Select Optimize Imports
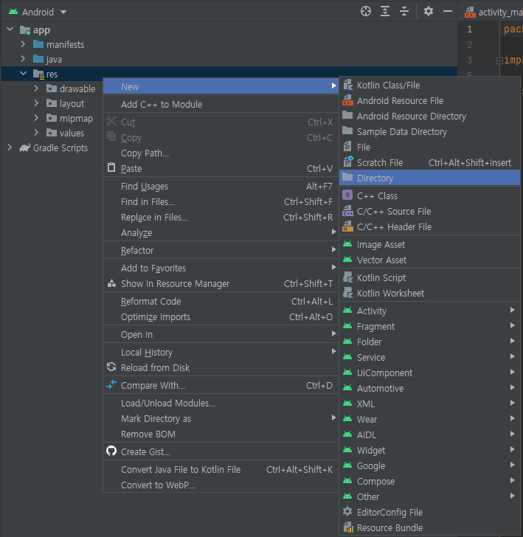 (221, 316)
